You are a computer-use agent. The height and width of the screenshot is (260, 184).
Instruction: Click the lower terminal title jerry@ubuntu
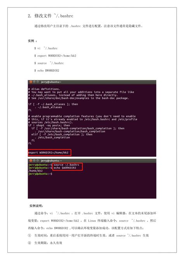click(51, 161)
